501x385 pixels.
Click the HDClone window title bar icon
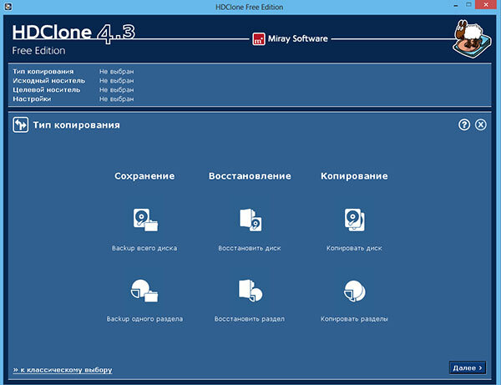tap(8, 7)
